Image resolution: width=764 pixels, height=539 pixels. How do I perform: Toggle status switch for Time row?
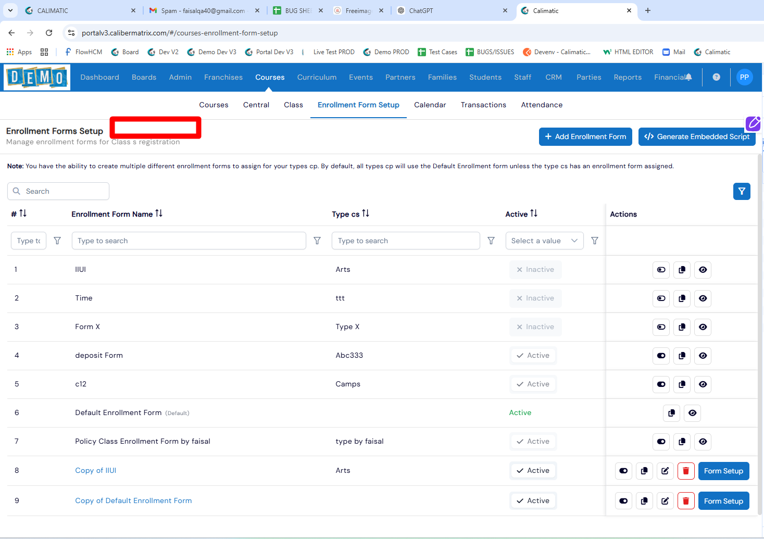pyautogui.click(x=661, y=298)
